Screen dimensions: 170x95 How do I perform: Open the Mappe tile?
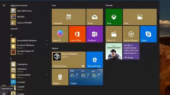[60, 77]
